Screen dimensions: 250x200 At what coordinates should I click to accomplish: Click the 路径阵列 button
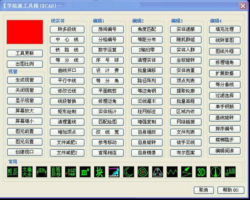point(147,81)
